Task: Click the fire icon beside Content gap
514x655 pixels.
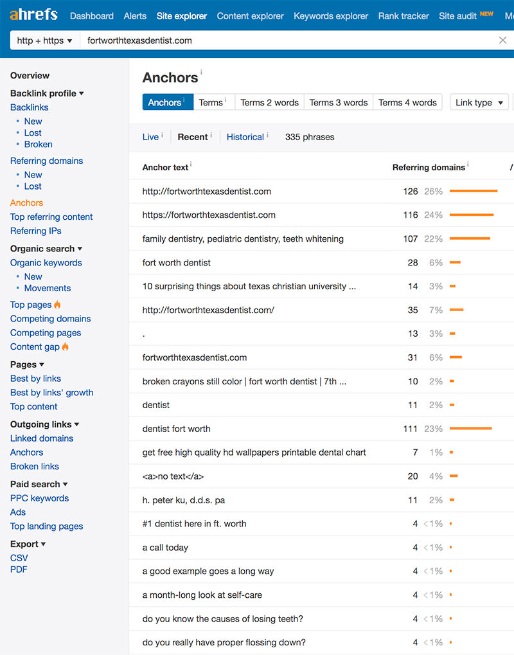Action: [65, 346]
